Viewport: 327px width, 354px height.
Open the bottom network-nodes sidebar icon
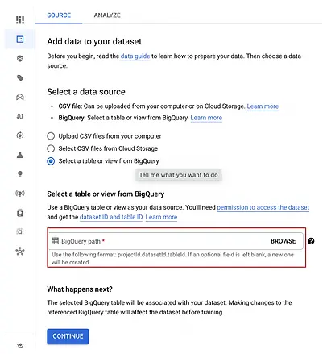click(x=20, y=252)
